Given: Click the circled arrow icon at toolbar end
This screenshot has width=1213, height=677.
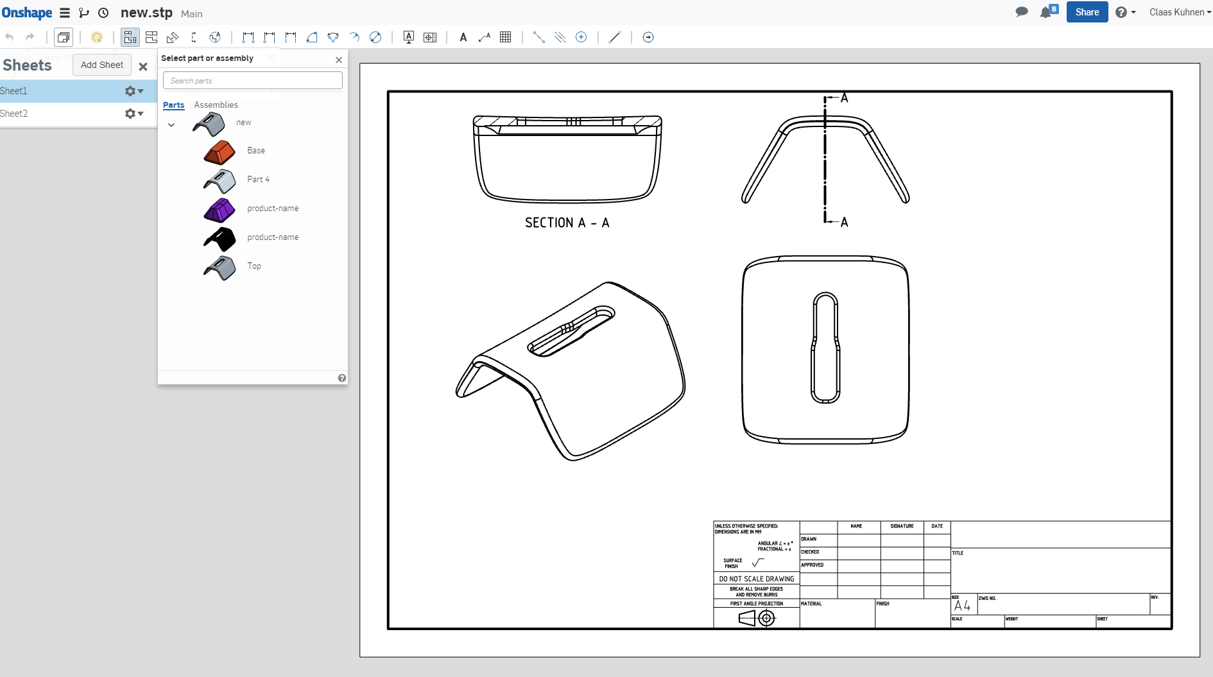Looking at the screenshot, I should [x=648, y=37].
